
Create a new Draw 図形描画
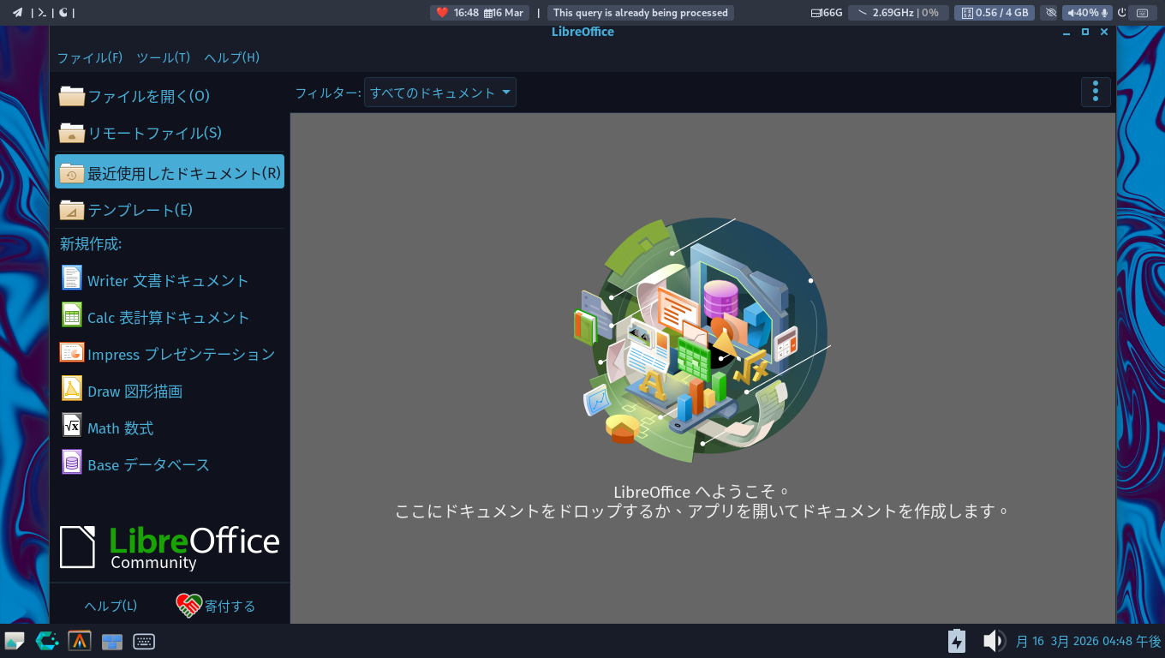tap(170, 391)
